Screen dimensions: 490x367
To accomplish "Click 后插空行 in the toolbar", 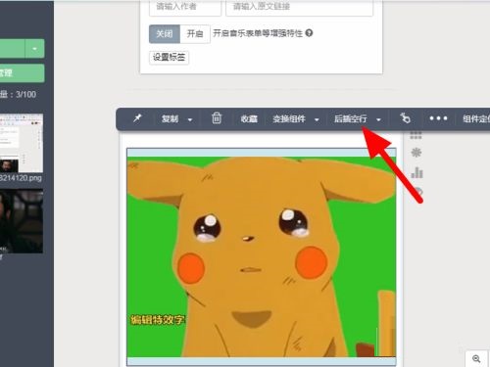I will coord(350,118).
